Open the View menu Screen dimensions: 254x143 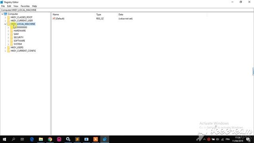(x=16, y=6)
